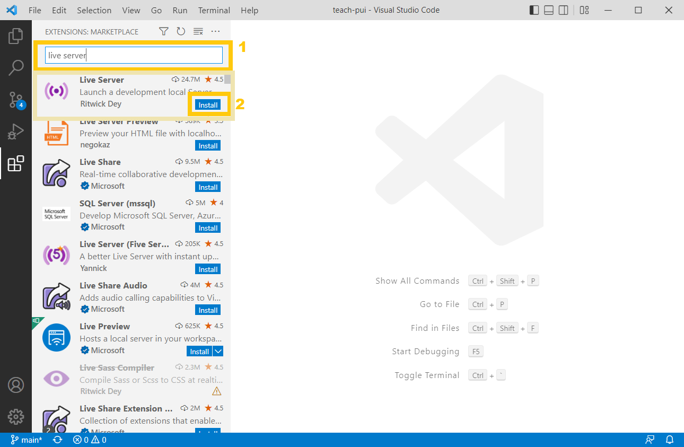
Task: Open Manage gear menu
Action: tap(16, 417)
